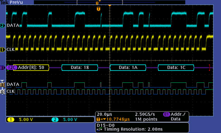Click digital channel D1 DATA marker

pos(3,85)
